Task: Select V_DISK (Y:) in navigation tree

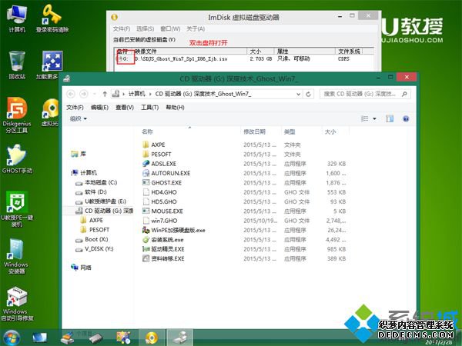Action: coord(95,249)
